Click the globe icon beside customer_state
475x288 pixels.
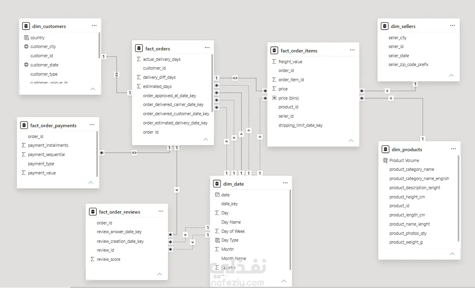26,65
